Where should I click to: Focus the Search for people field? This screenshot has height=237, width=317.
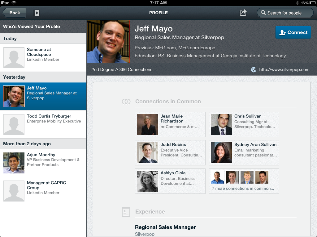285,13
